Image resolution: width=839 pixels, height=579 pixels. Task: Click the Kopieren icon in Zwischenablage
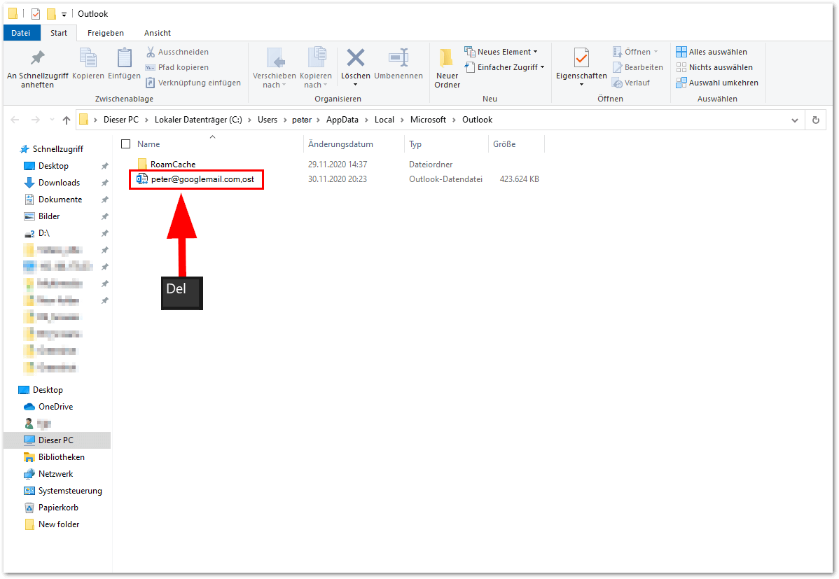(x=88, y=59)
